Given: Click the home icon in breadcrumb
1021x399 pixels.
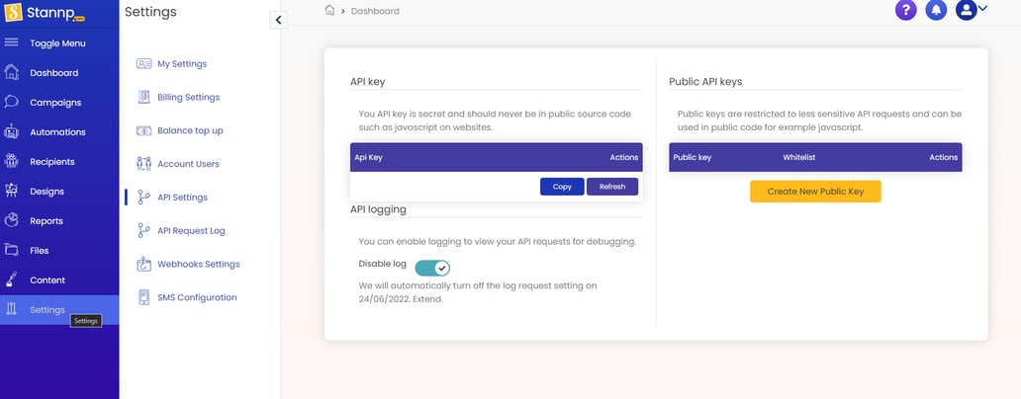Looking at the screenshot, I should [x=329, y=10].
